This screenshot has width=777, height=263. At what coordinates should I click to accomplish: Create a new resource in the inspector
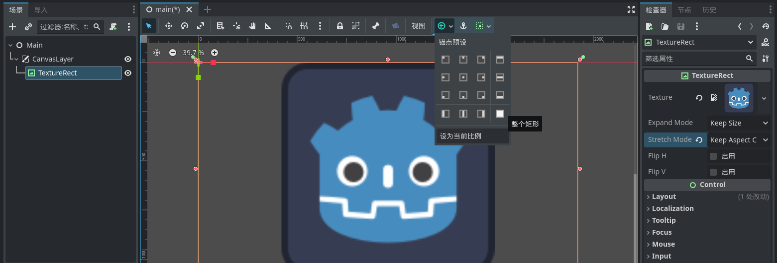649,26
